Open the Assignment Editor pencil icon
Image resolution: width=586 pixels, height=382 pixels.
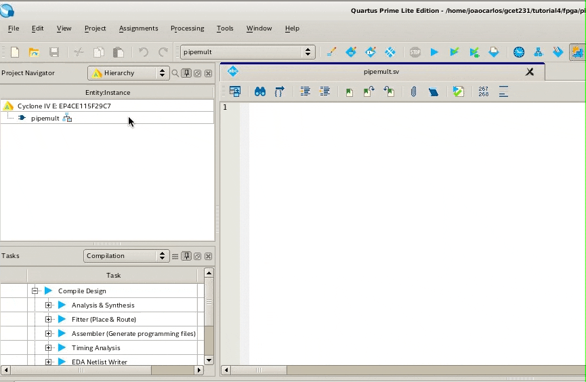[331, 52]
